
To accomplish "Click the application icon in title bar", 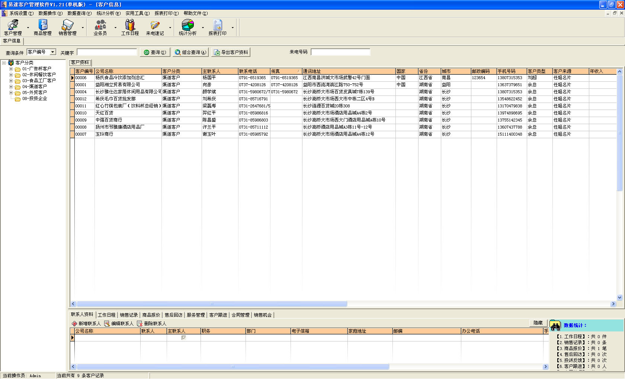I will pyautogui.click(x=4, y=4).
